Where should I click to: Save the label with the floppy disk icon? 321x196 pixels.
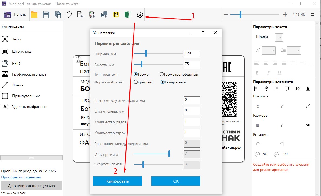pyautogui.click(x=46, y=15)
